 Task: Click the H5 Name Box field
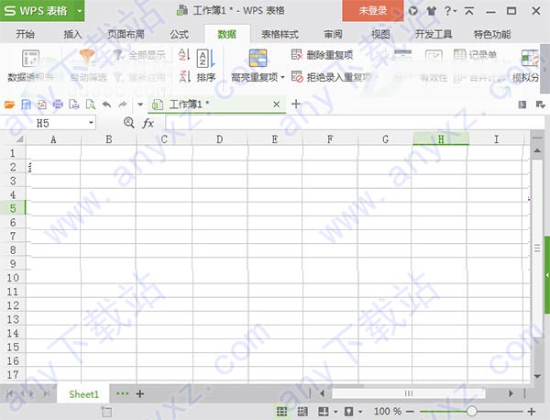[48, 123]
